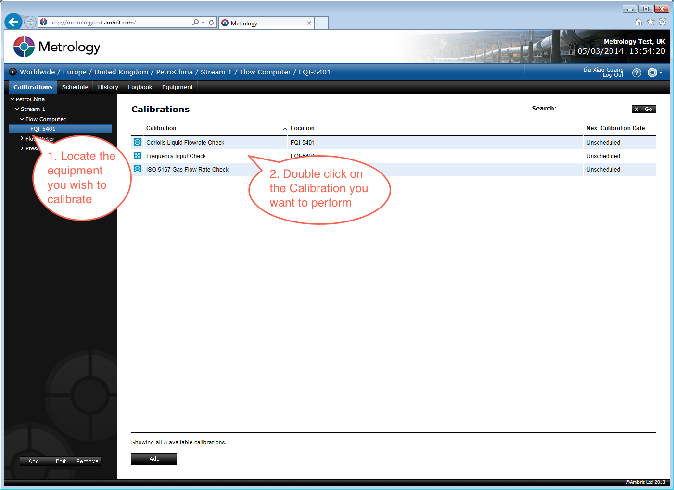Click the Coriolis Liquid Flowrate Check row icon

point(137,142)
